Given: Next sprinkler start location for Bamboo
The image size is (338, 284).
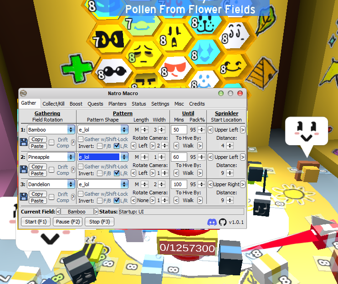Looking at the screenshot, I should [x=243, y=130].
